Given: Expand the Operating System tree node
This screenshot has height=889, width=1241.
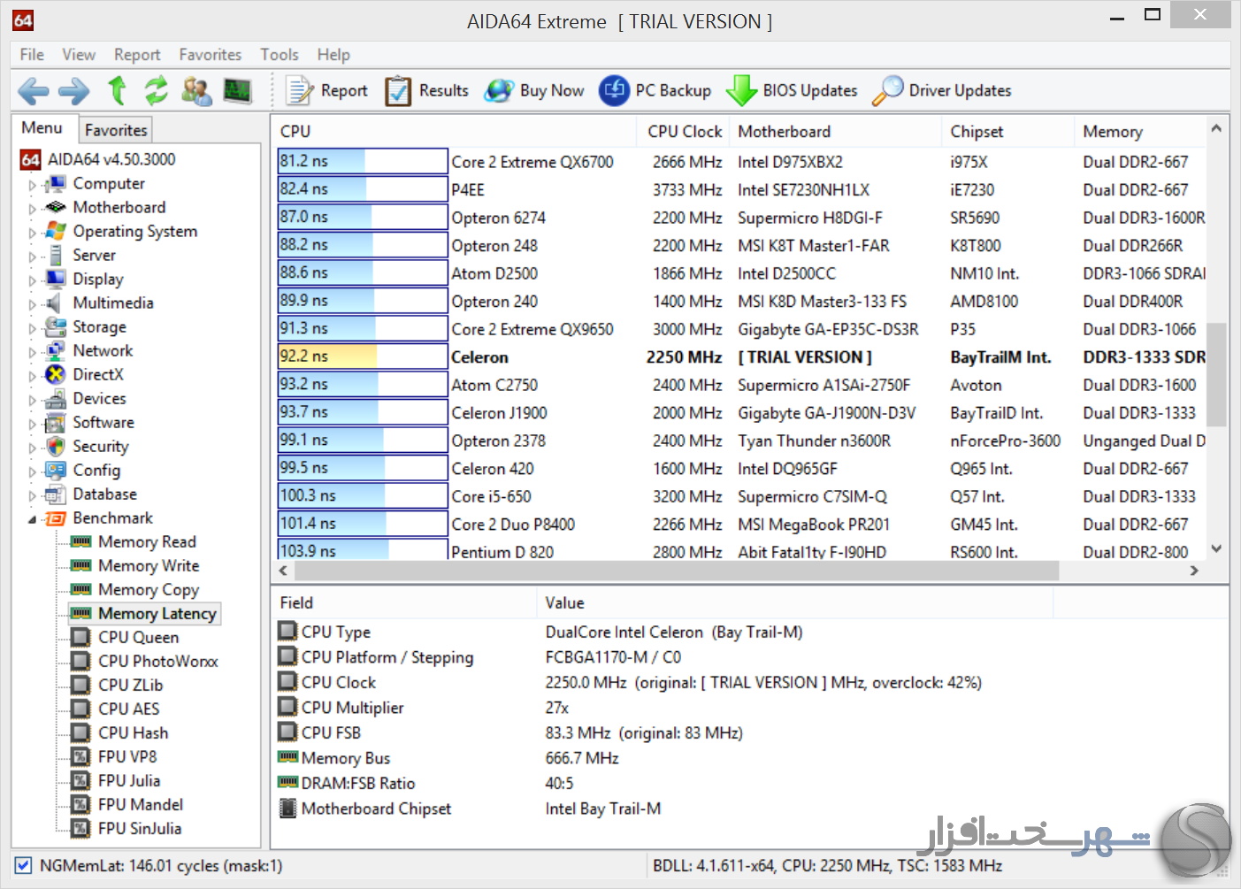Looking at the screenshot, I should [33, 233].
